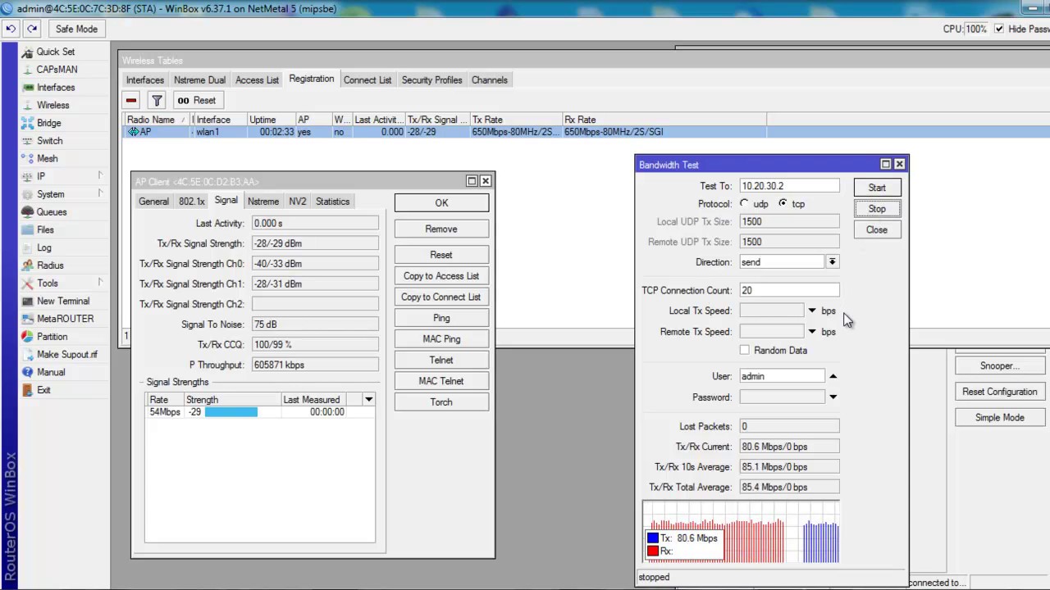Switch to the Interfaces tab in Wireless Tables
The height and width of the screenshot is (590, 1050).
coord(145,80)
